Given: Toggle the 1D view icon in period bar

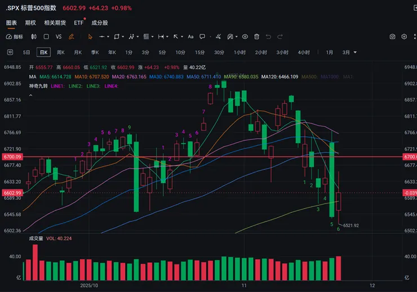Looking at the screenshot, I should [x=11, y=52].
